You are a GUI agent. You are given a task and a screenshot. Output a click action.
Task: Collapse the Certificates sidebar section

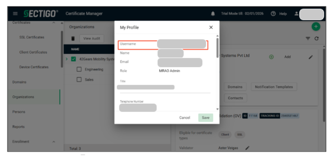coord(53,23)
